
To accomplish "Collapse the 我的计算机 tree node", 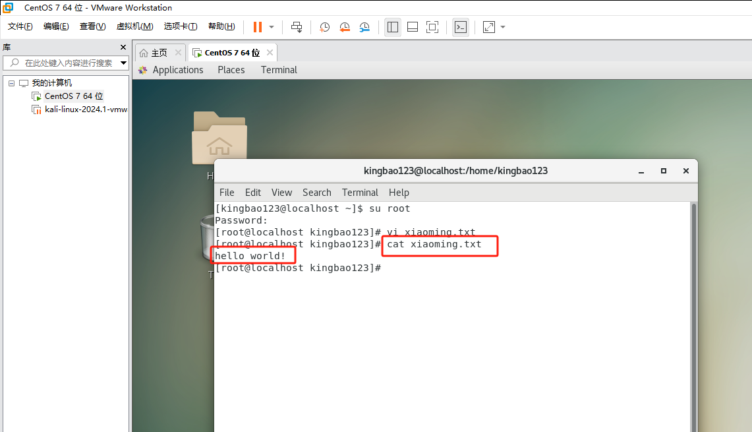I will pos(11,83).
